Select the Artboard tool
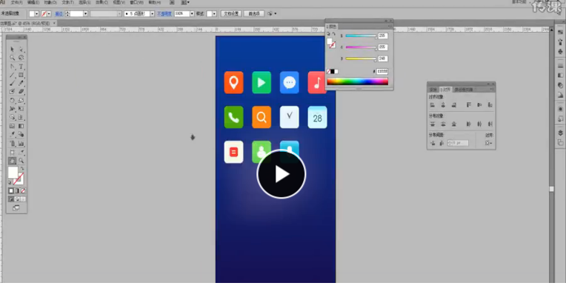 (x=13, y=152)
